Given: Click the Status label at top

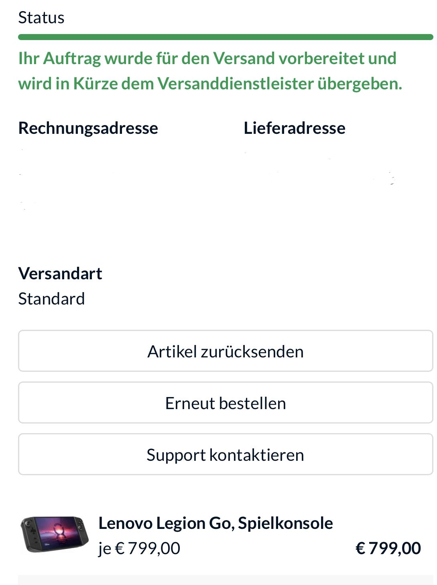Looking at the screenshot, I should (41, 18).
